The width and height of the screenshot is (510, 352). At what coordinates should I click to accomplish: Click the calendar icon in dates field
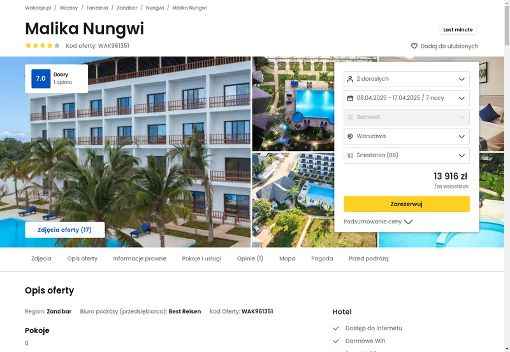pos(350,98)
